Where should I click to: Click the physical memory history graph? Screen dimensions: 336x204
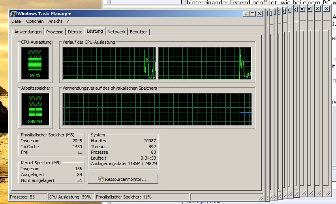tap(157, 109)
